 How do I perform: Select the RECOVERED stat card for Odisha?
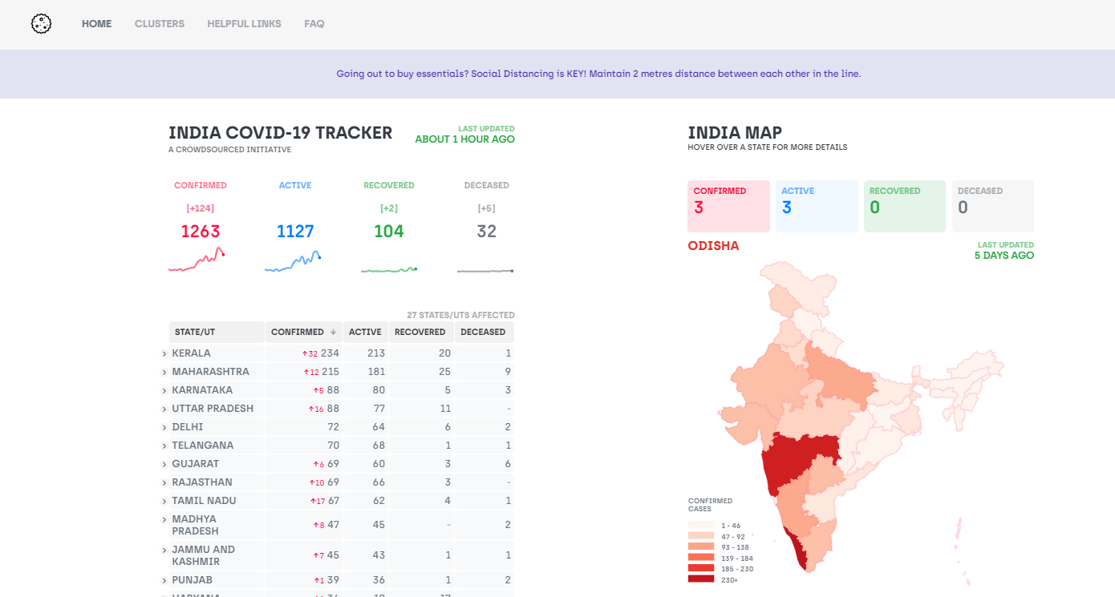coord(905,206)
